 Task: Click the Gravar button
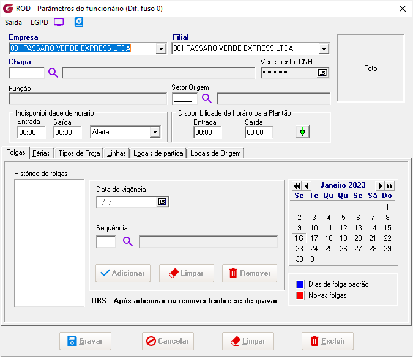[85, 341]
